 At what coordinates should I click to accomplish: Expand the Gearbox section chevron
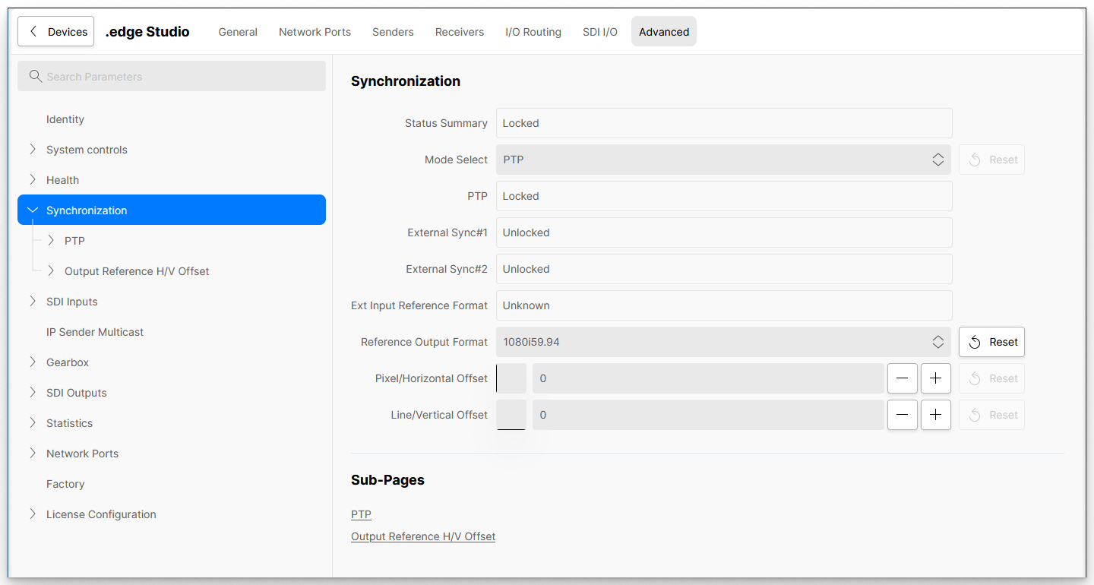pos(33,362)
